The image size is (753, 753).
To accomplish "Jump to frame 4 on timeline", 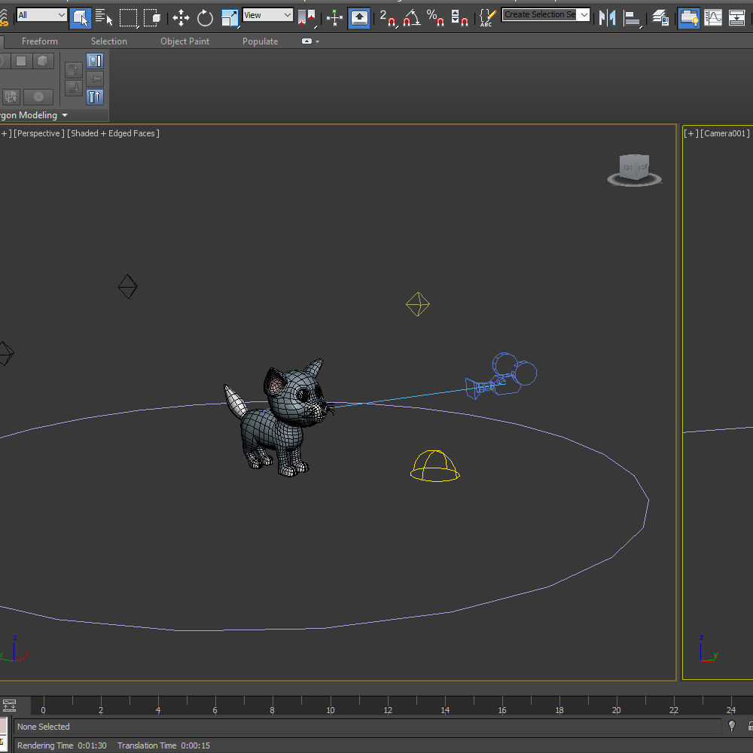I will coord(158,710).
